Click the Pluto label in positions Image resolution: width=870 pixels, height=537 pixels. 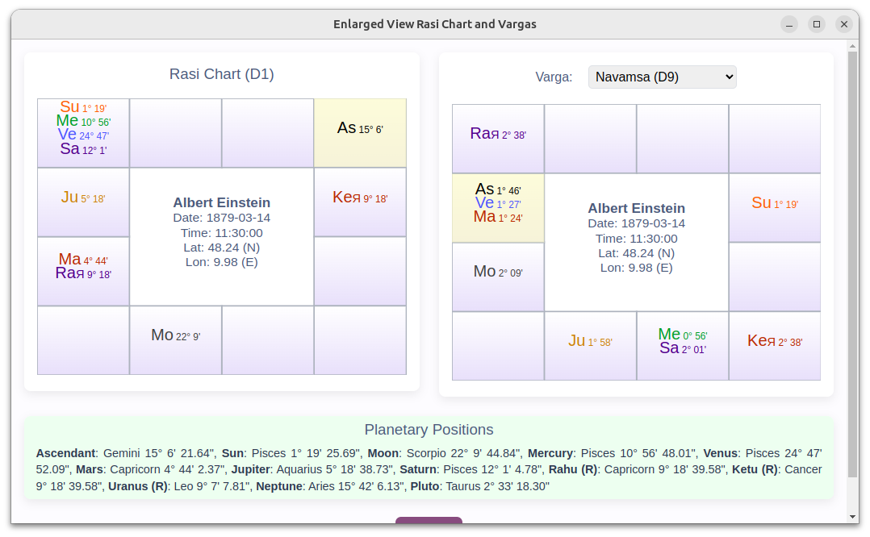(x=424, y=486)
